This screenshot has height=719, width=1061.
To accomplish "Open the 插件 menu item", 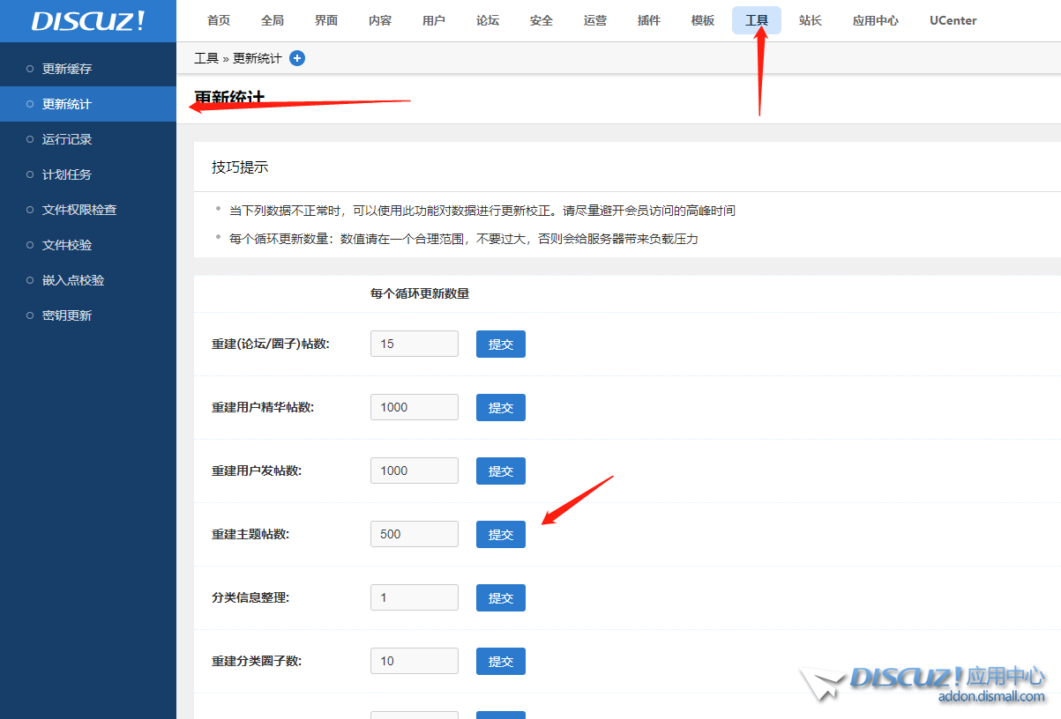I will tap(649, 20).
